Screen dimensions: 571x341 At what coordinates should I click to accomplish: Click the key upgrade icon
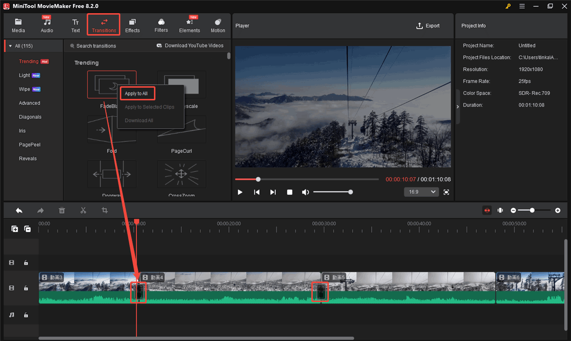click(508, 6)
